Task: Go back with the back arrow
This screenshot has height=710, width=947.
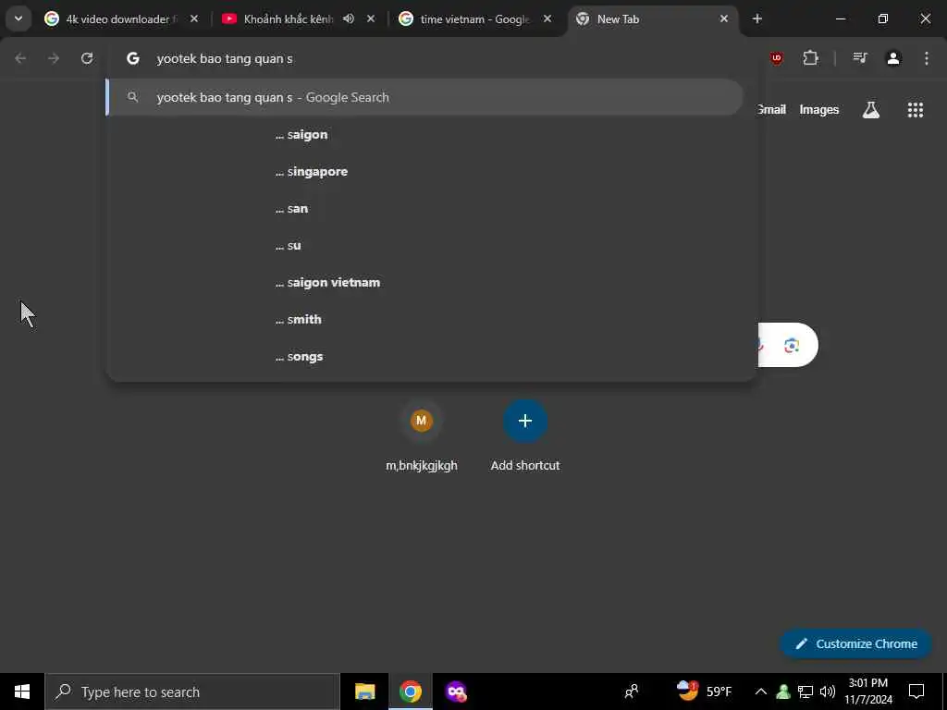Action: coord(20,58)
